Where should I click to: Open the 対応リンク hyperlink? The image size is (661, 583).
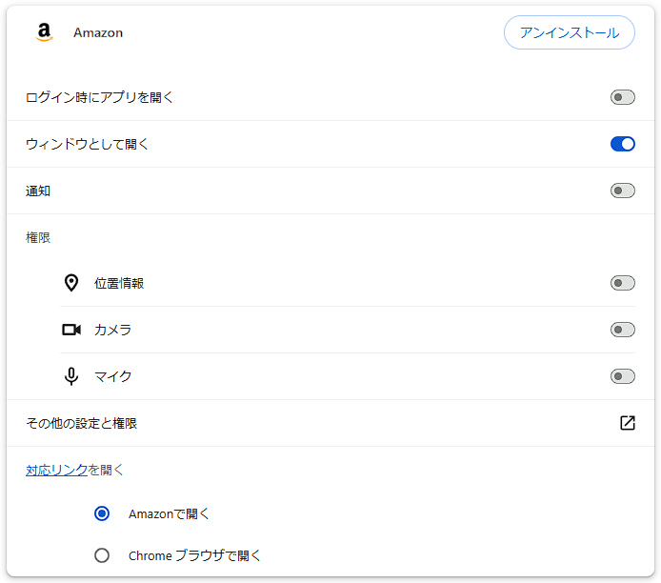click(56, 470)
